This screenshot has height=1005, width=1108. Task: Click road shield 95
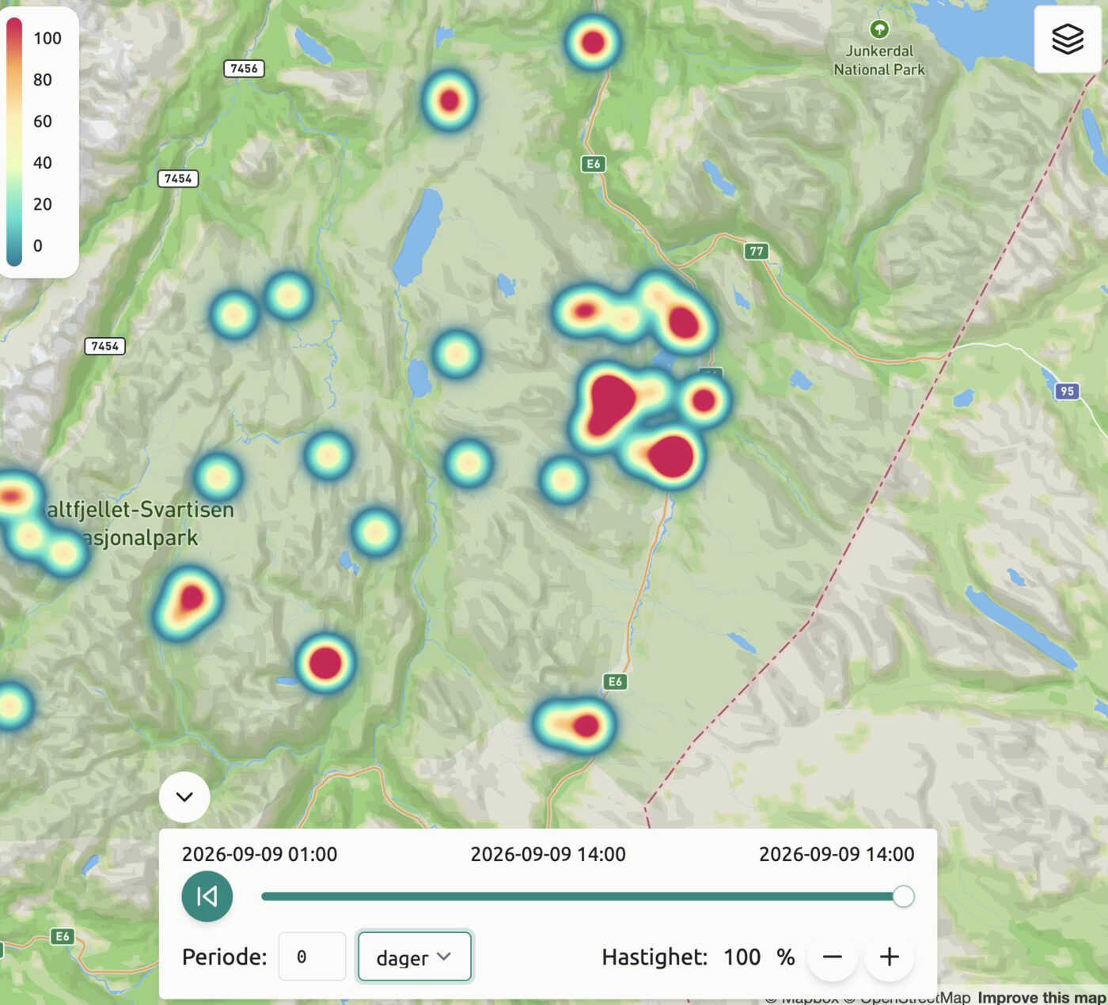1067,391
